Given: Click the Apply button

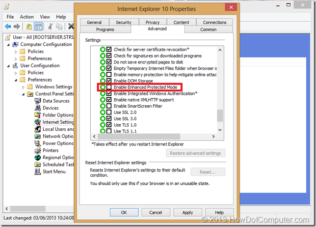Looking at the screenshot, I should pos(187,212).
